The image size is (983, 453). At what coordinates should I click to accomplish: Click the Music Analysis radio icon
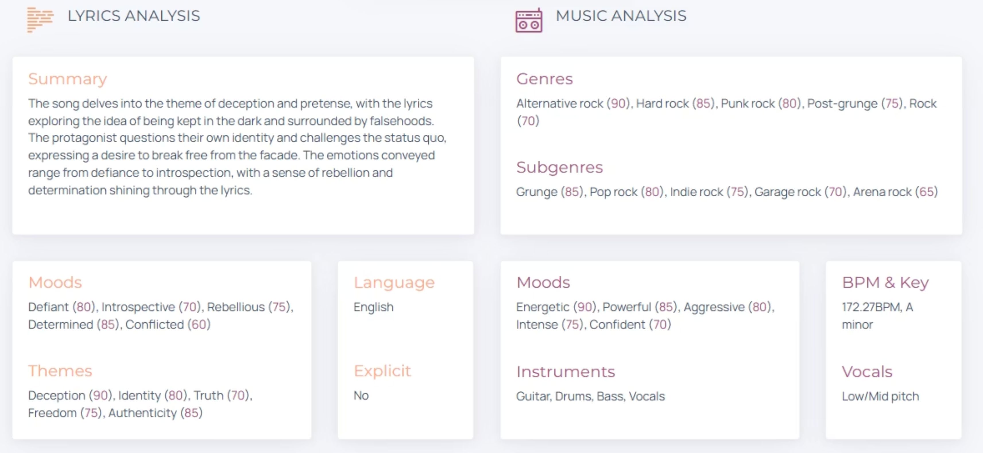[529, 20]
